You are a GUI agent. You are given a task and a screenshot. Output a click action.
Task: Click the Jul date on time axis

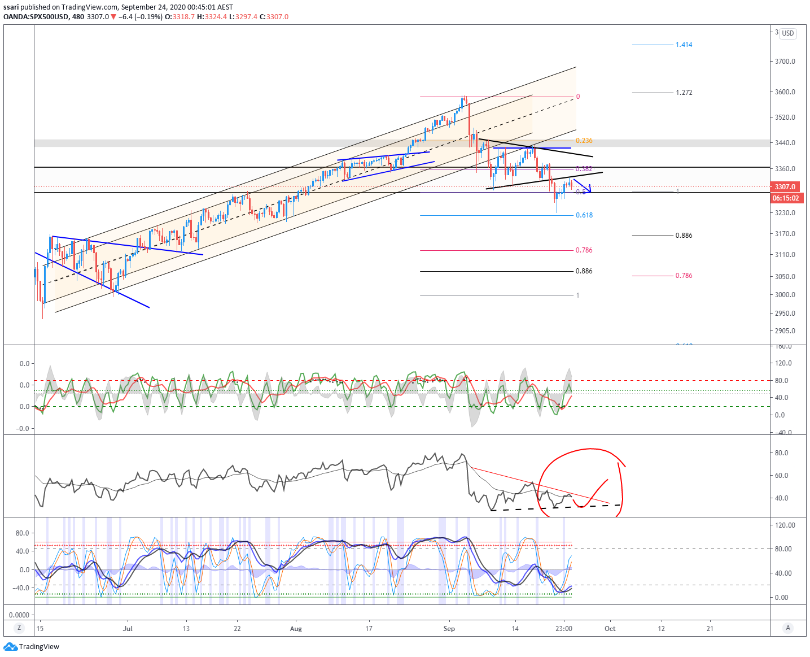[x=128, y=628]
